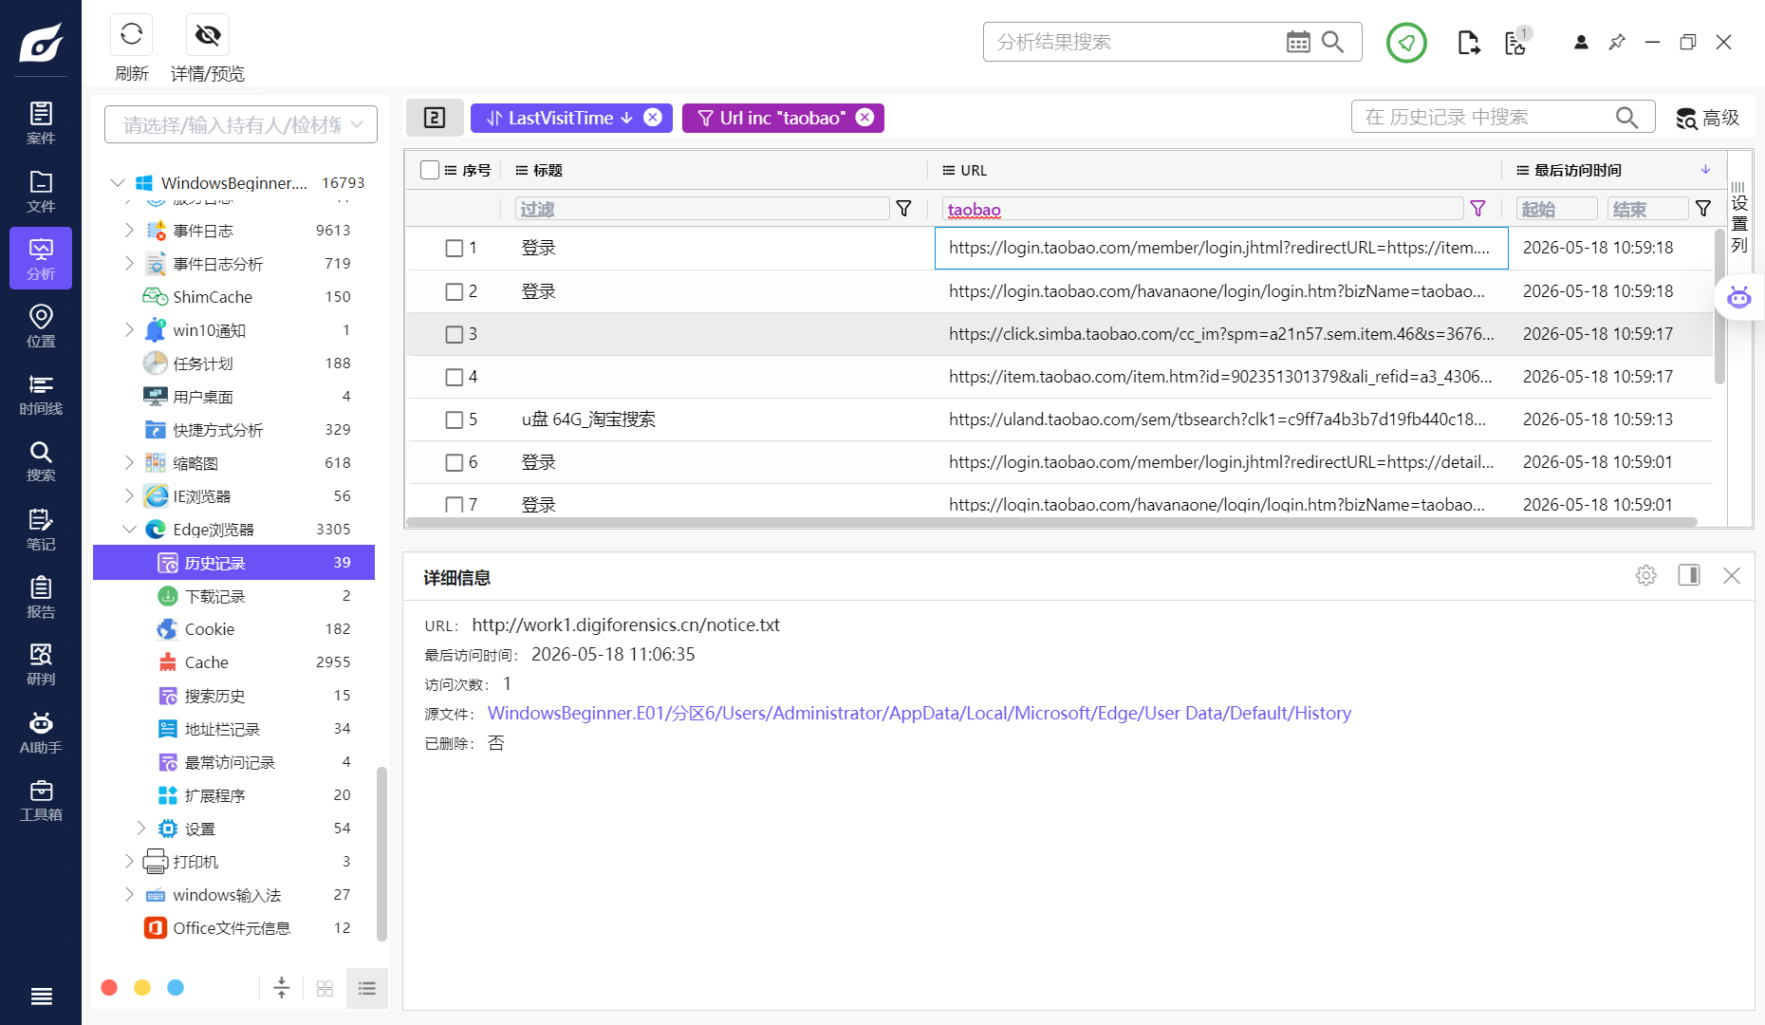Screen dimensions: 1765x1025
Task: Check the checkbox for row 3
Action: (x=455, y=335)
